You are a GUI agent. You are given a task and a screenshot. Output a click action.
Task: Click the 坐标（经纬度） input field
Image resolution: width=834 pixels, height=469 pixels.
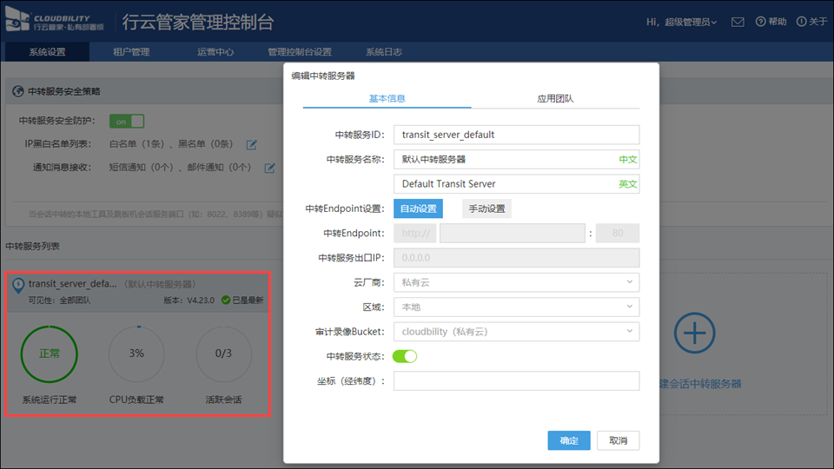(516, 380)
